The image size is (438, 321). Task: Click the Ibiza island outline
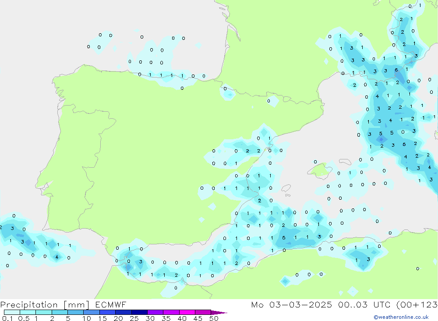pyautogui.click(x=286, y=189)
